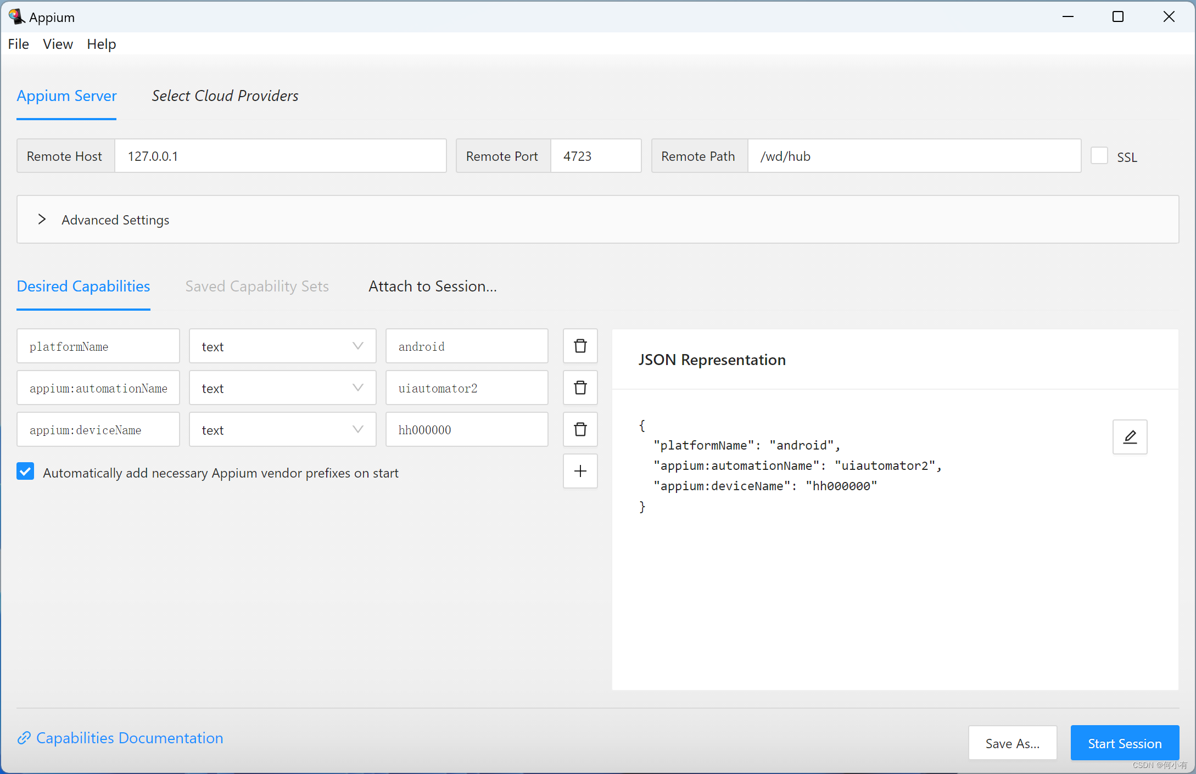Click the JSON edit pencil icon
Image resolution: width=1196 pixels, height=774 pixels.
click(x=1130, y=437)
